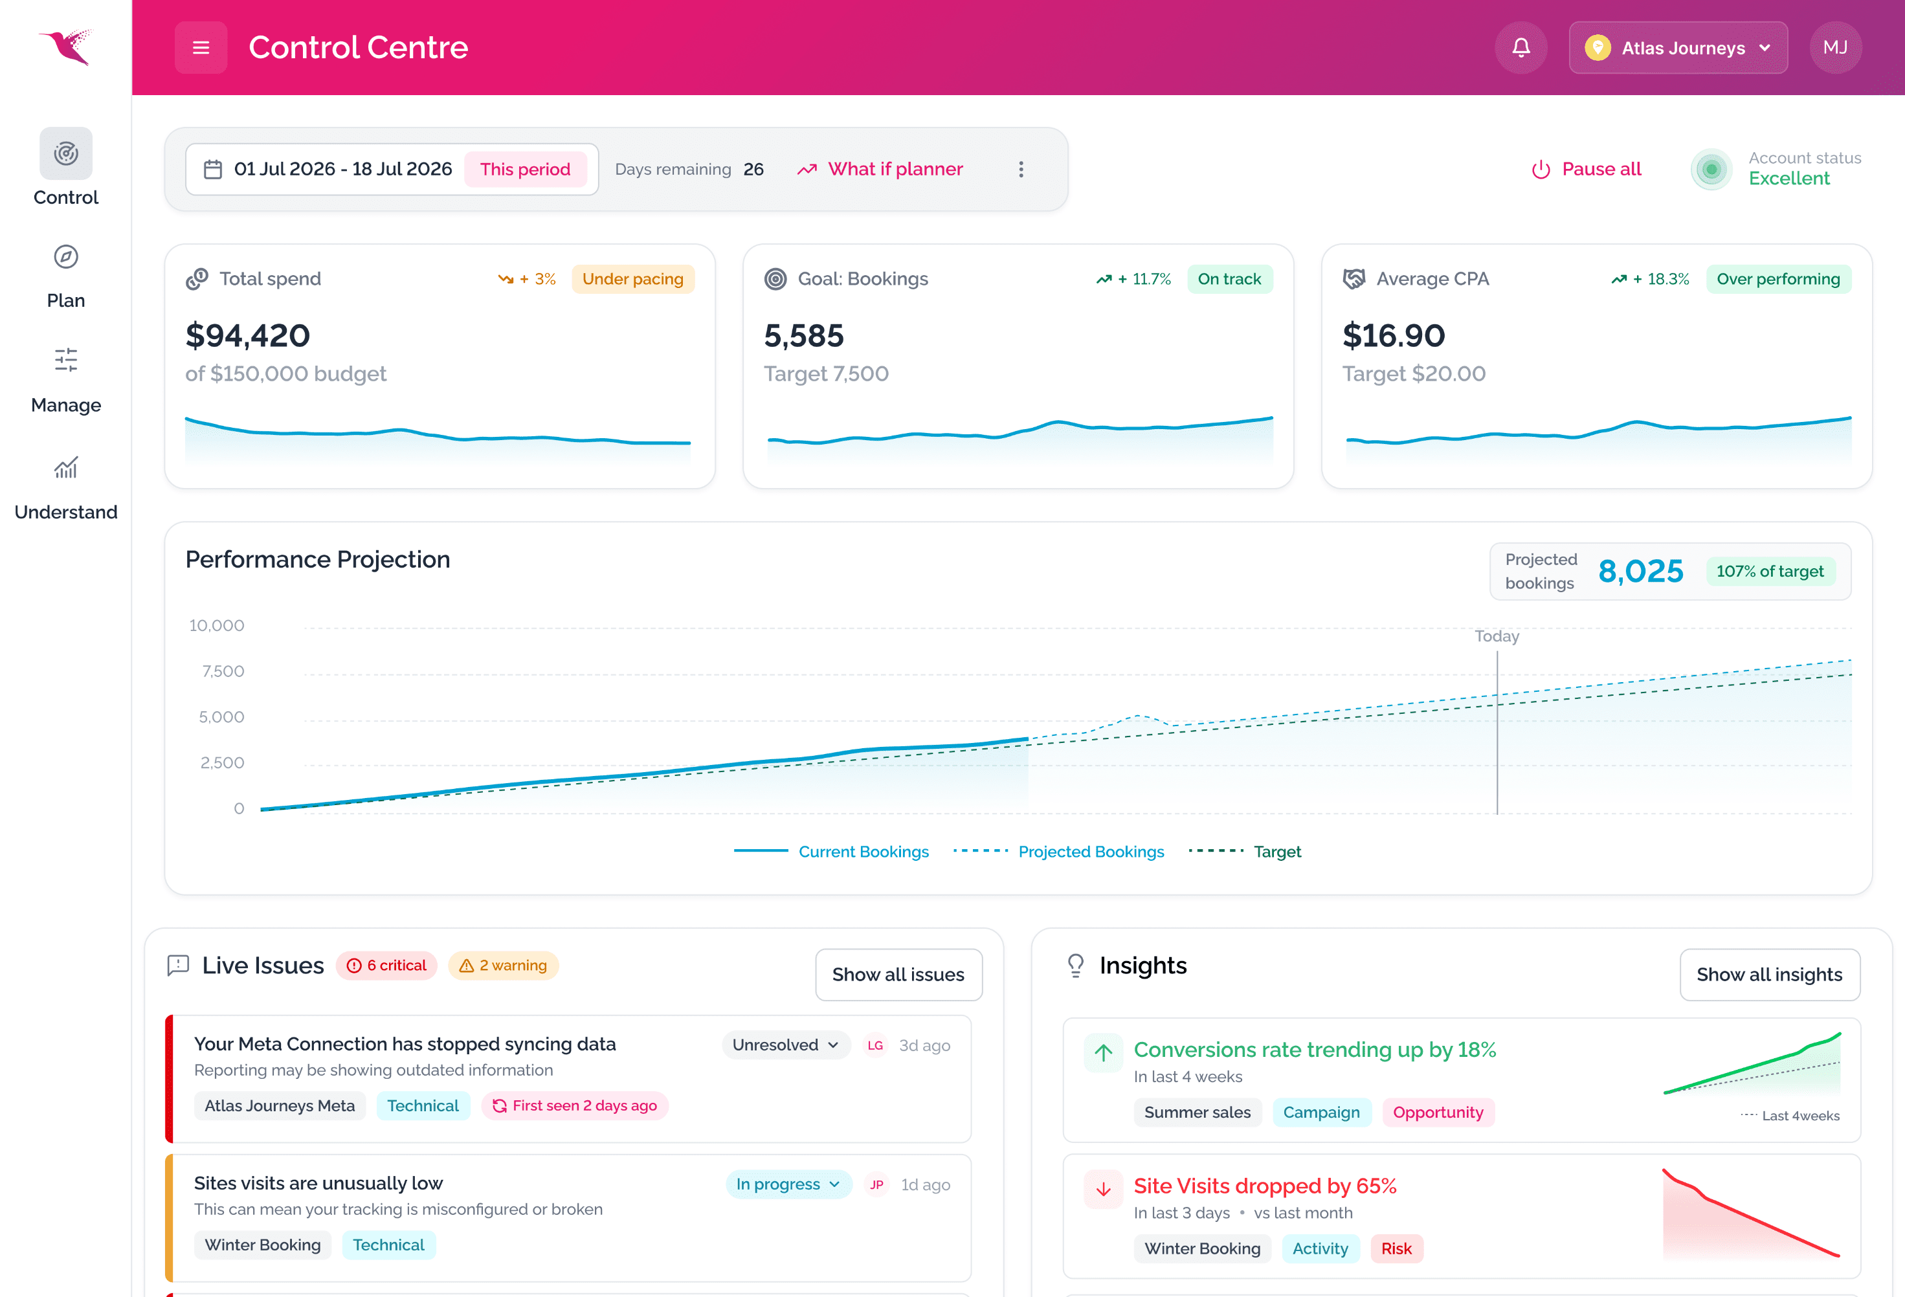Click the hummingbird logo

click(67, 47)
